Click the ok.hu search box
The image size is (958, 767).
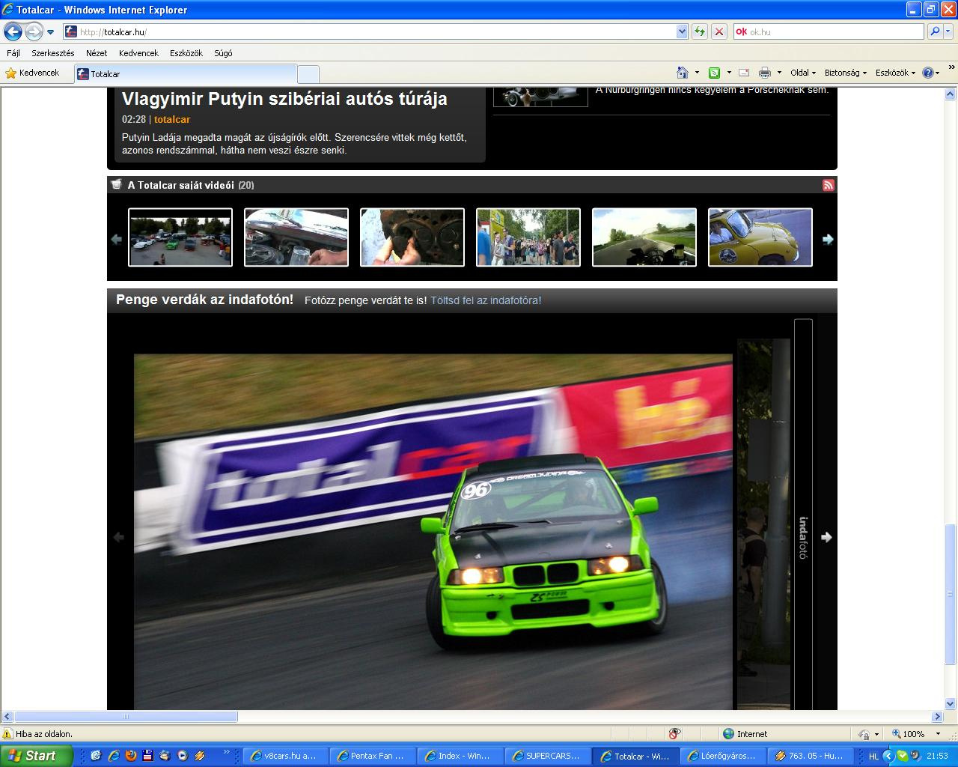click(x=829, y=31)
